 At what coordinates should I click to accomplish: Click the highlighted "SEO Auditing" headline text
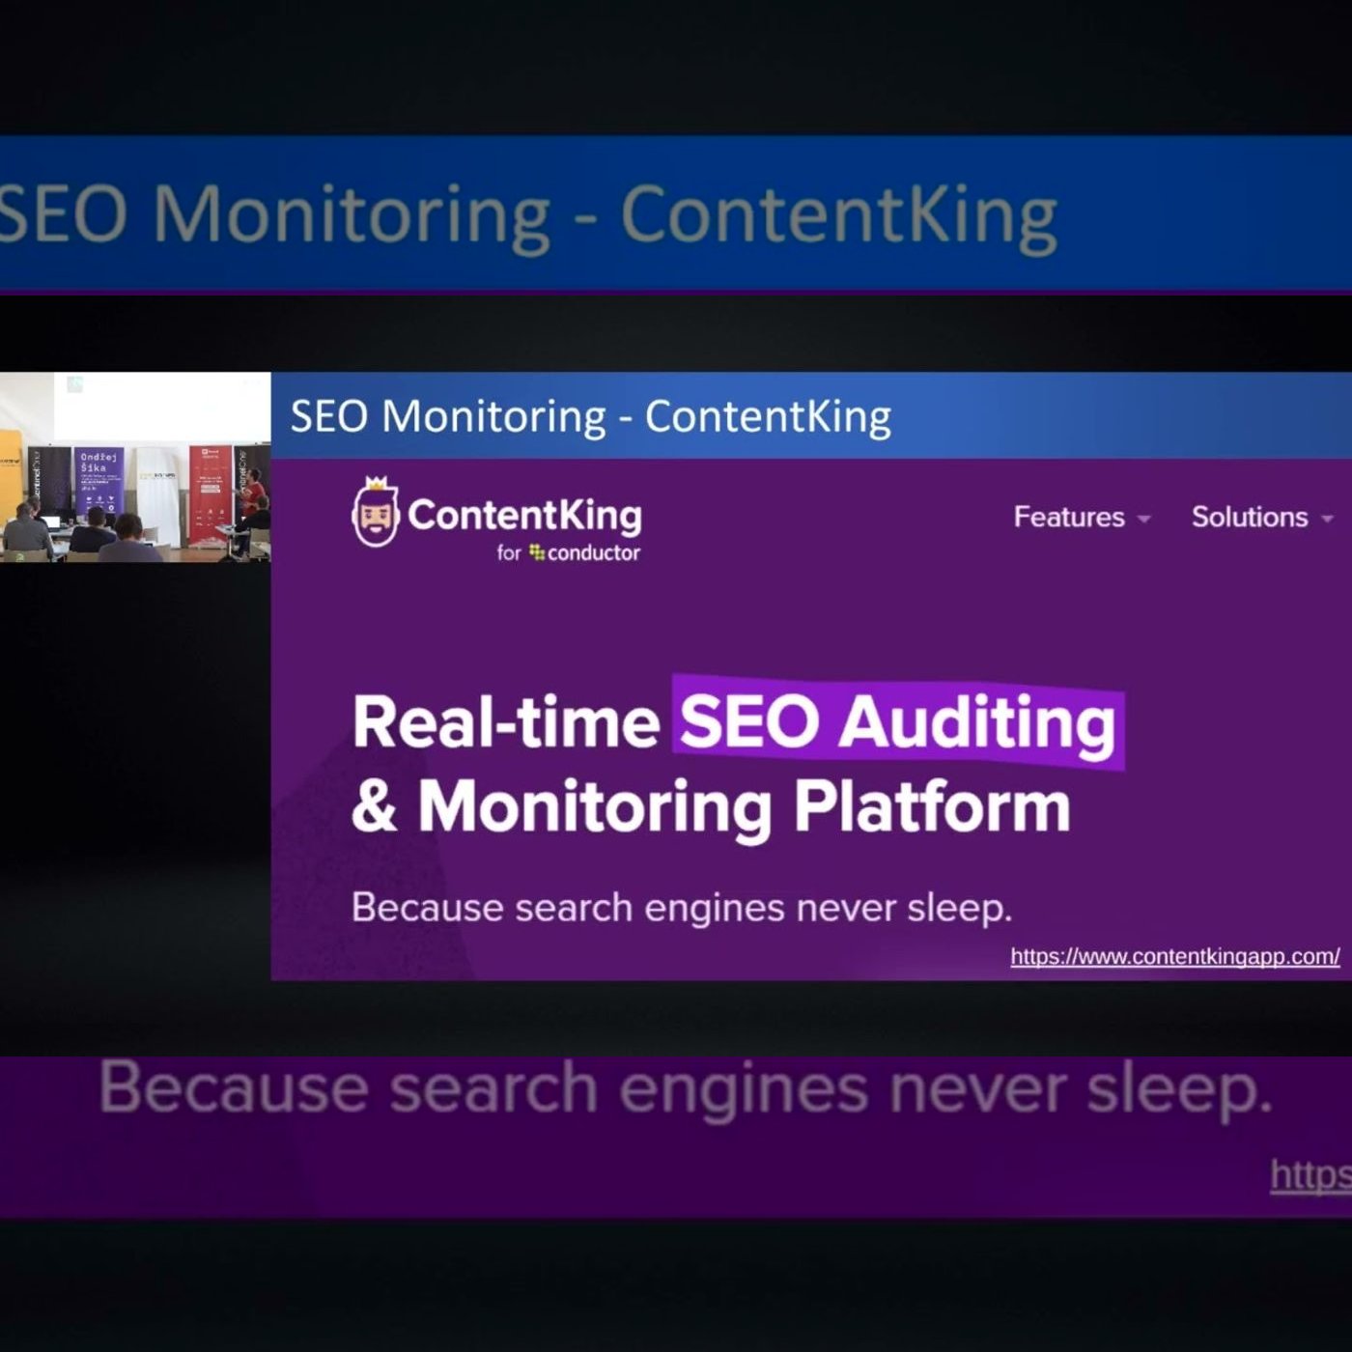(x=898, y=722)
